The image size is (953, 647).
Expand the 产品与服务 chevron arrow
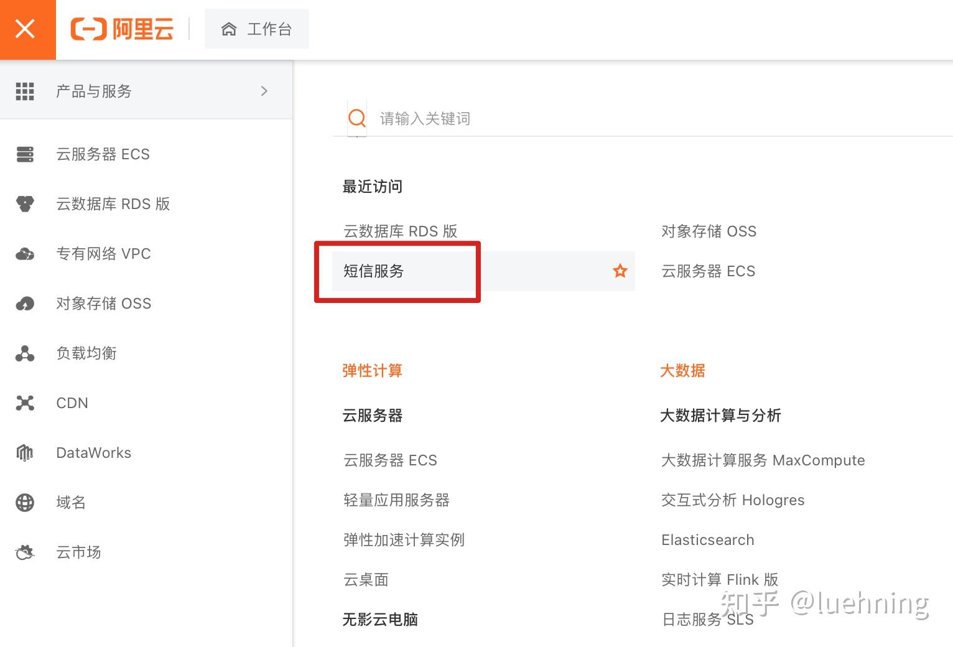[264, 91]
